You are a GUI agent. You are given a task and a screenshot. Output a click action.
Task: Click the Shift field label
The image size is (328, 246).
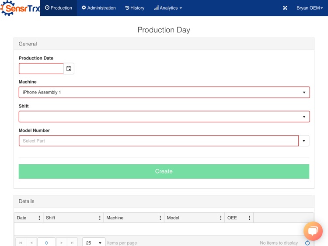click(x=24, y=106)
